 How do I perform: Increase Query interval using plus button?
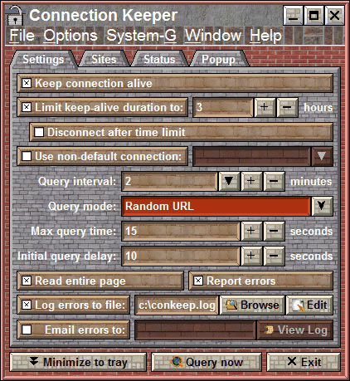point(251,181)
